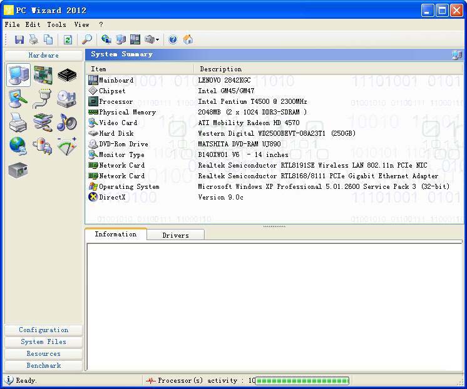Viewport: 467px width, 389px height.
Task: Click the magnifier Search toolbar icon
Action: (x=87, y=39)
